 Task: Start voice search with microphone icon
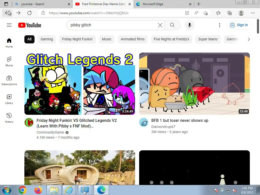pos(189,25)
